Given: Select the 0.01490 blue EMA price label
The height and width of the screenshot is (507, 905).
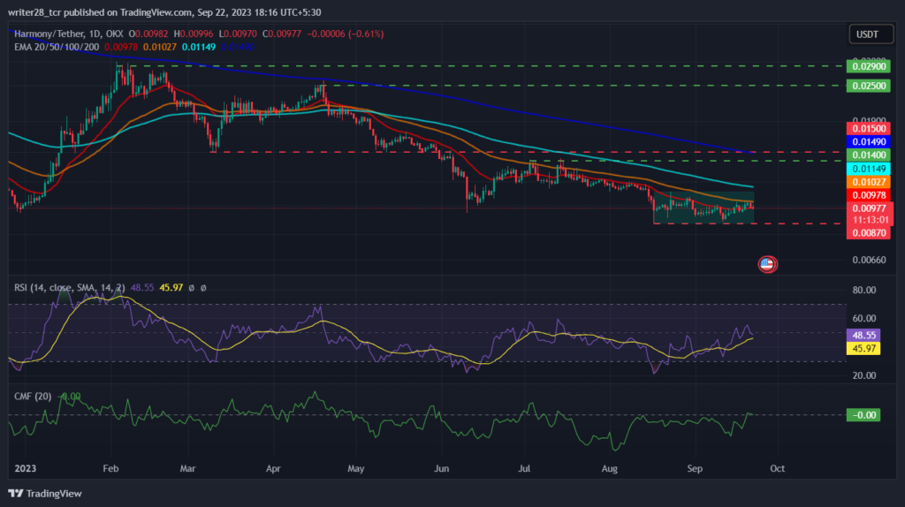Looking at the screenshot, I should pos(869,142).
